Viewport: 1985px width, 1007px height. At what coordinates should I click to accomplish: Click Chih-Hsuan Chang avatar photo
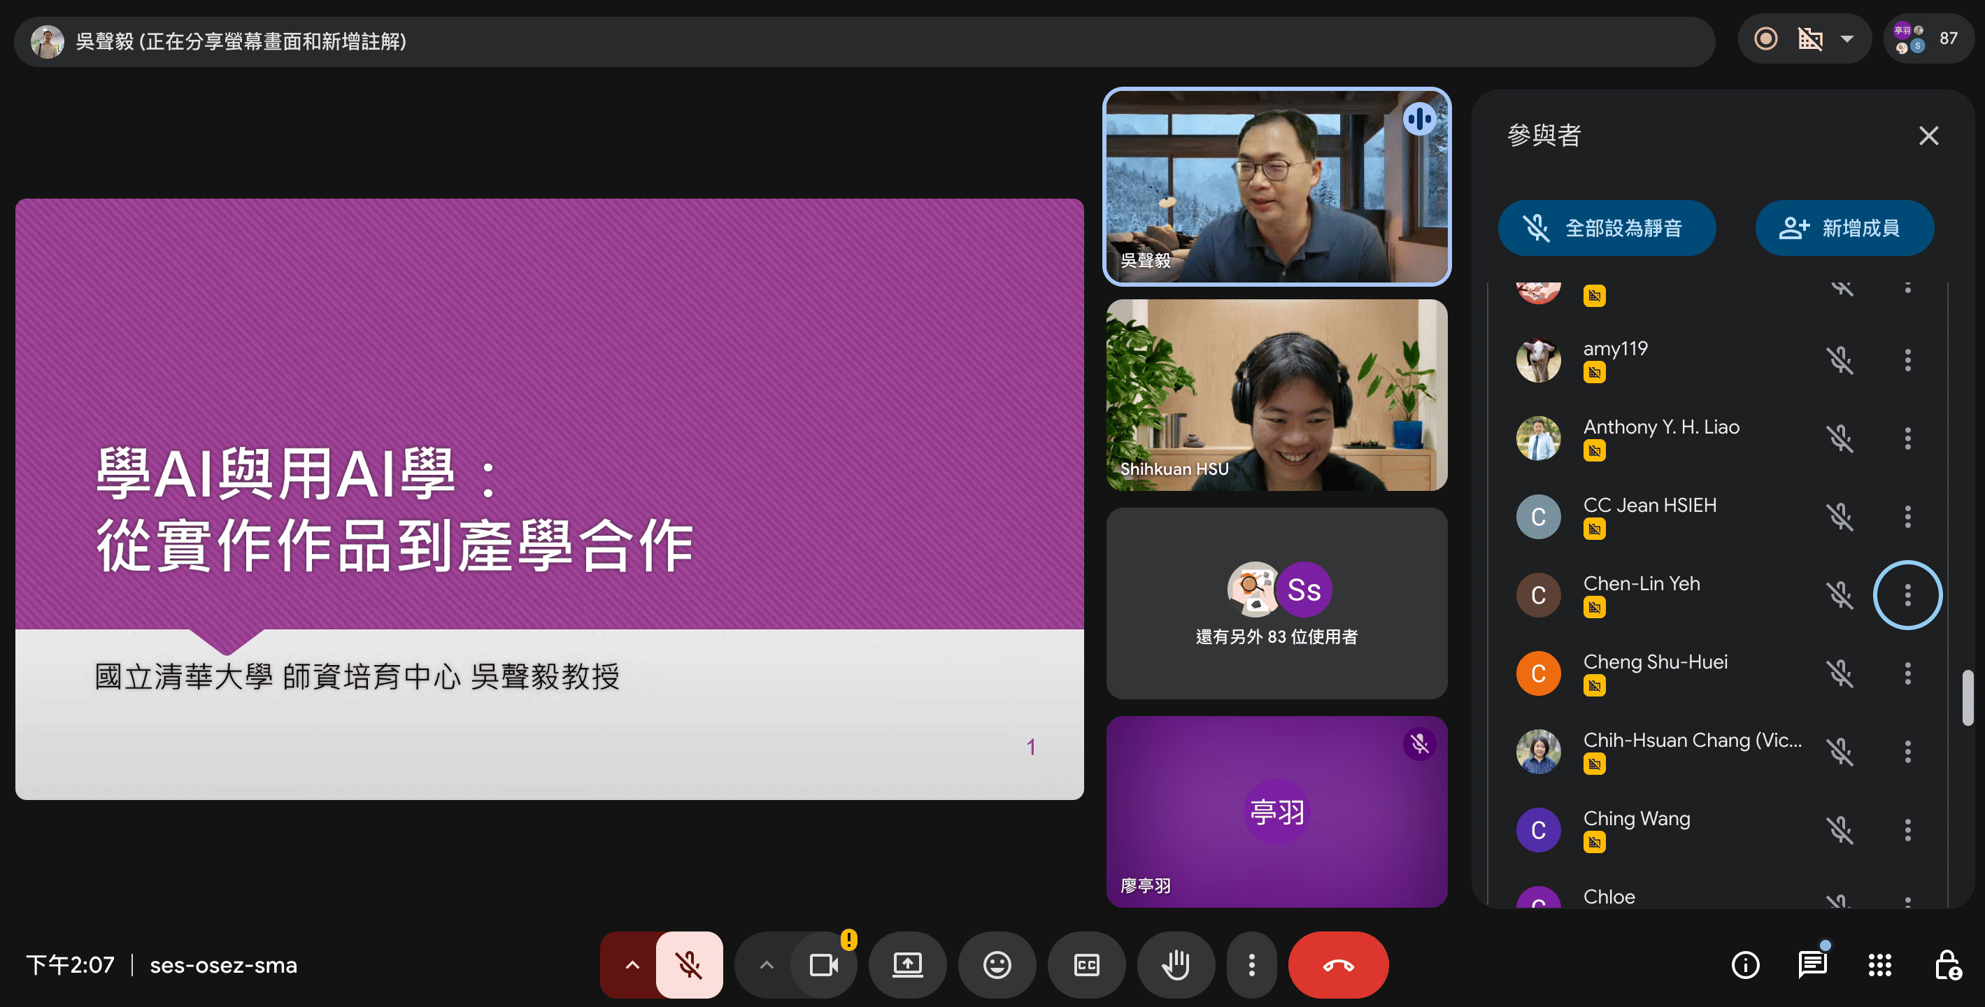[x=1538, y=751]
